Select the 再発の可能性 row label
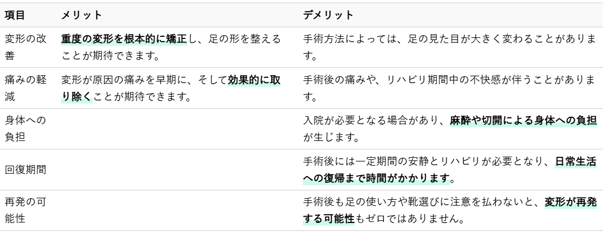 tap(25, 212)
